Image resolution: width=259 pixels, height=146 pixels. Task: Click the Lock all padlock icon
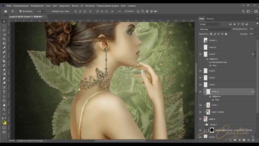tap(226, 34)
